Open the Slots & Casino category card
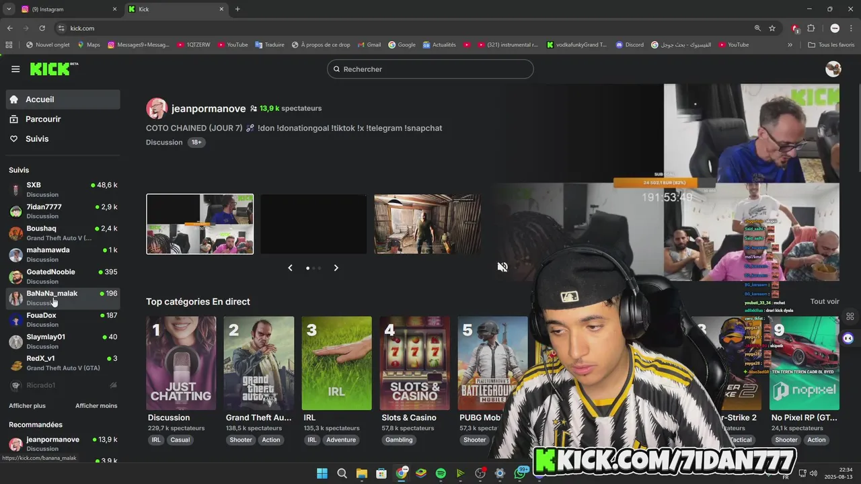861x484 pixels. point(414,363)
